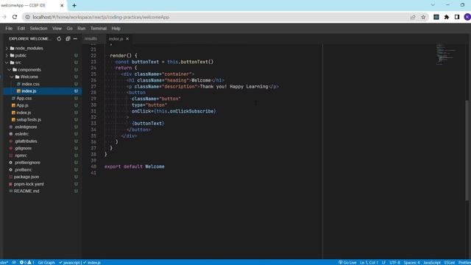Switch to the results tab
Viewport: 471px width, 265px height.
91,39
